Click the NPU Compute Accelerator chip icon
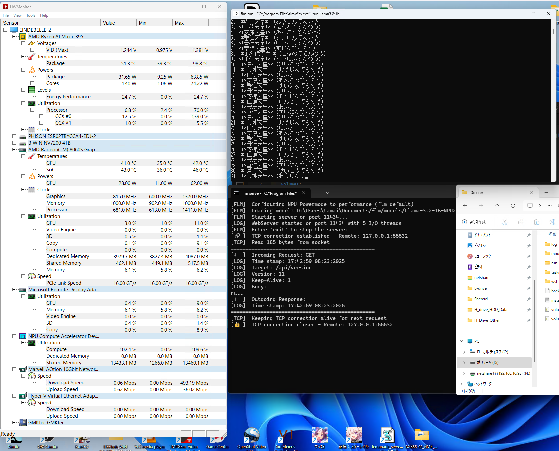Image resolution: width=559 pixels, height=451 pixels. click(23, 336)
